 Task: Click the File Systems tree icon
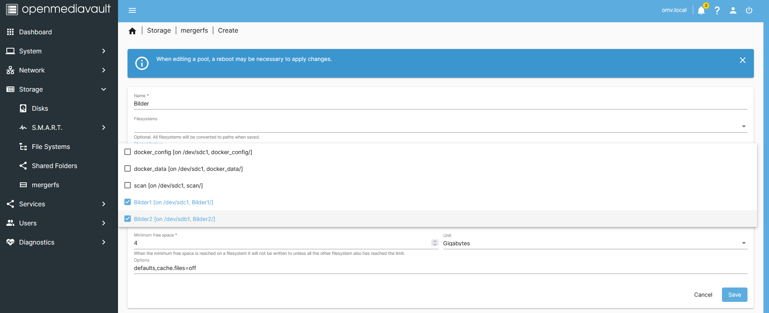[23, 147]
